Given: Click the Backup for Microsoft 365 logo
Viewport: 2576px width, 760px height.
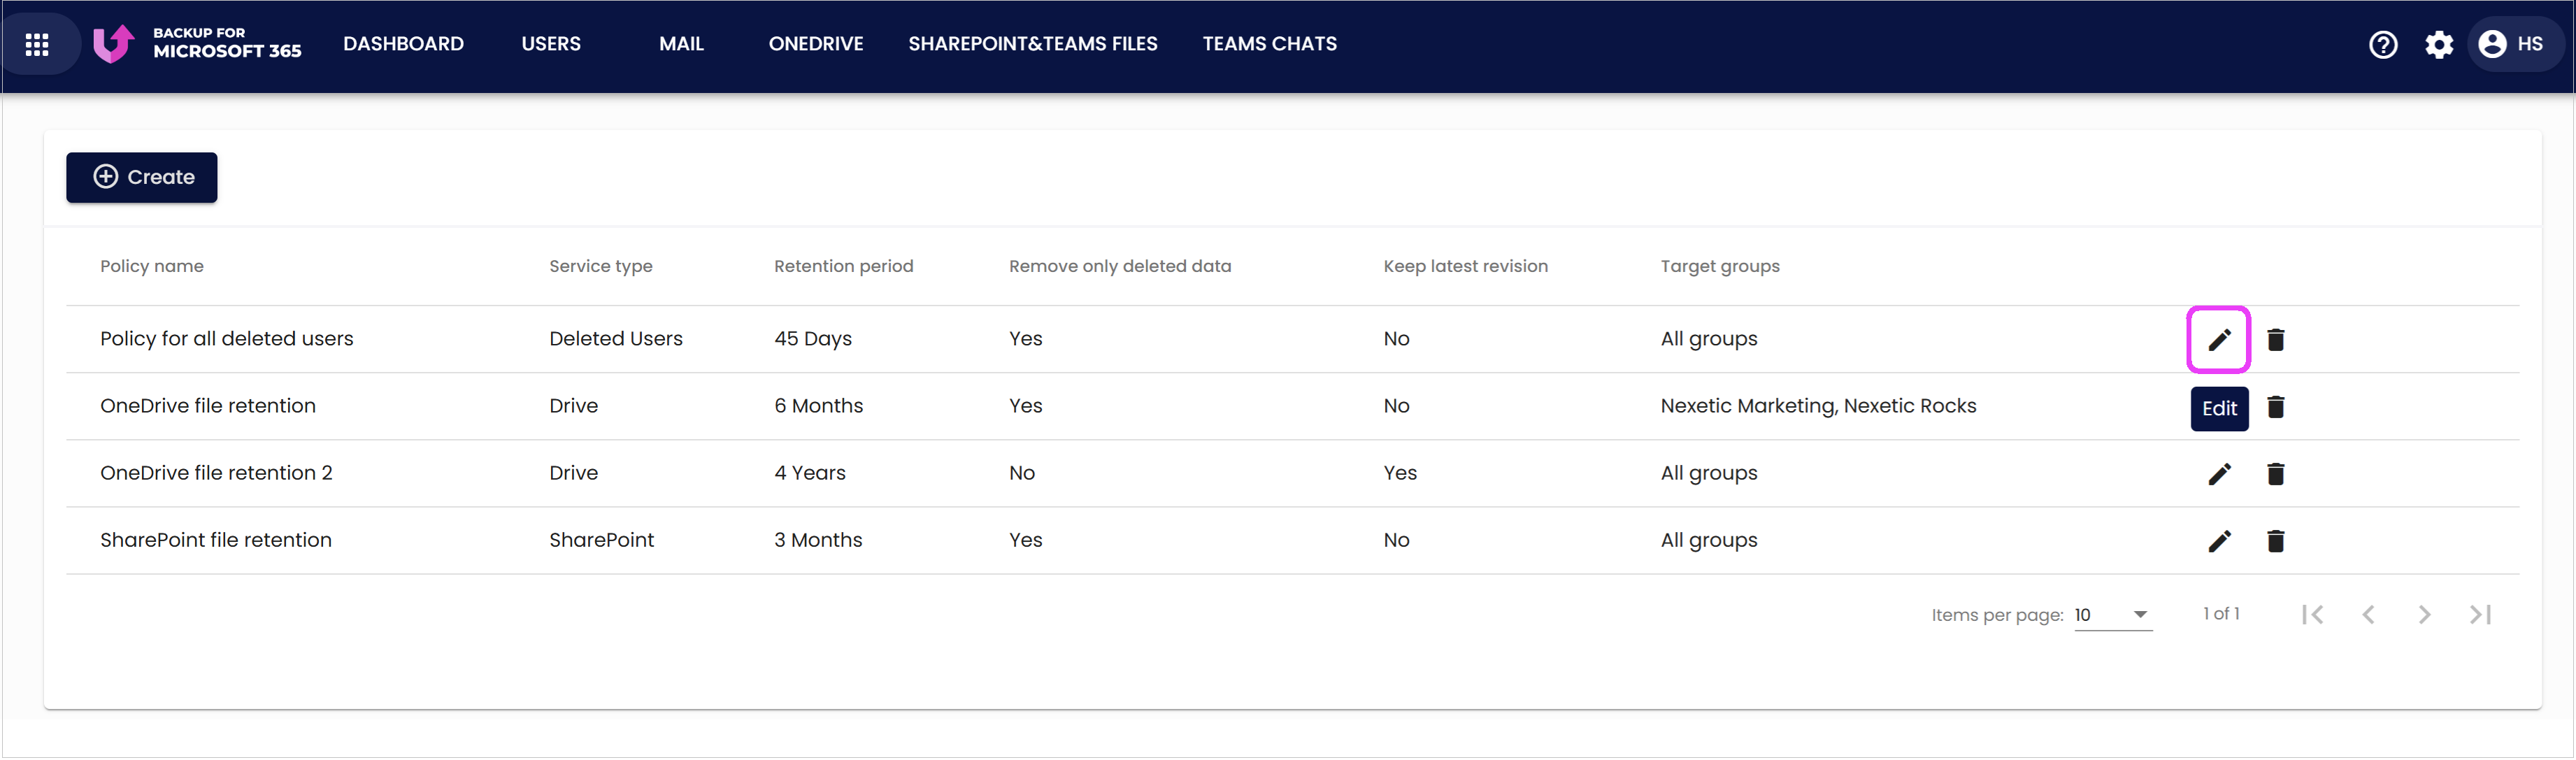Looking at the screenshot, I should [197, 43].
